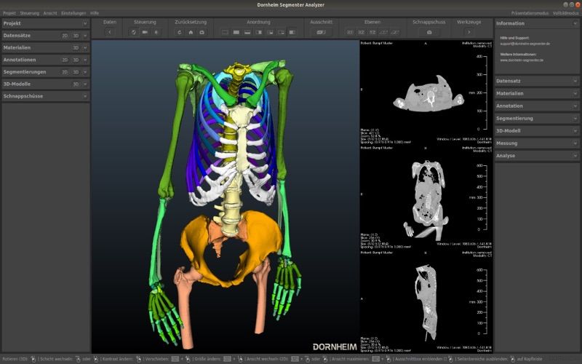
Task: Click Präsentationsmodus in the top bar
Action: pyautogui.click(x=530, y=13)
